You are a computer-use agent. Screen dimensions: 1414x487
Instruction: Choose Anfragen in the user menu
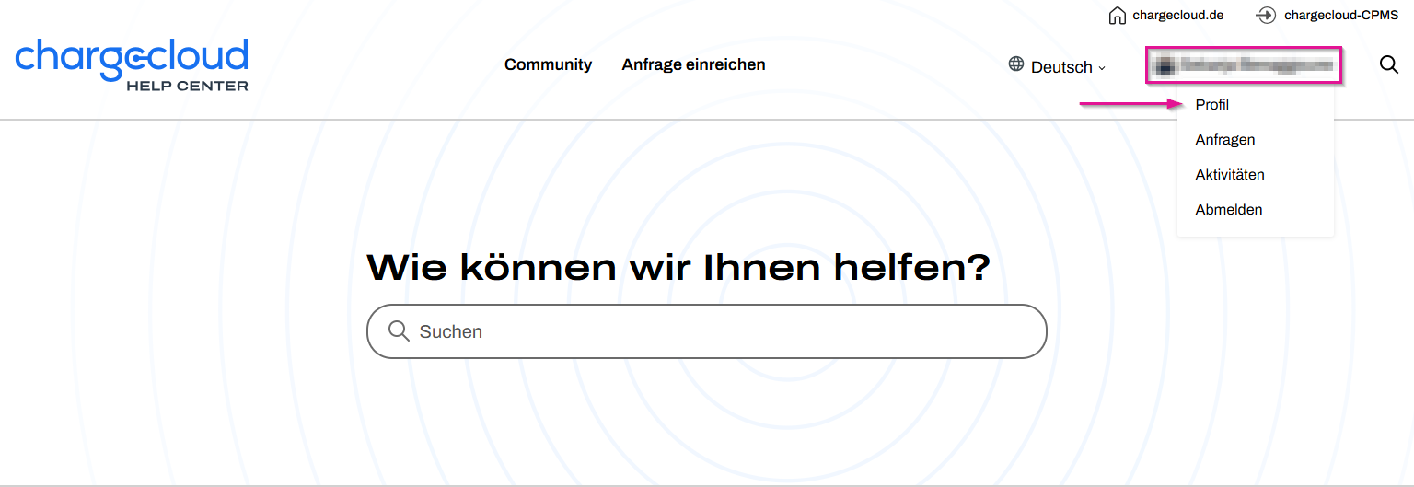[x=1224, y=140]
